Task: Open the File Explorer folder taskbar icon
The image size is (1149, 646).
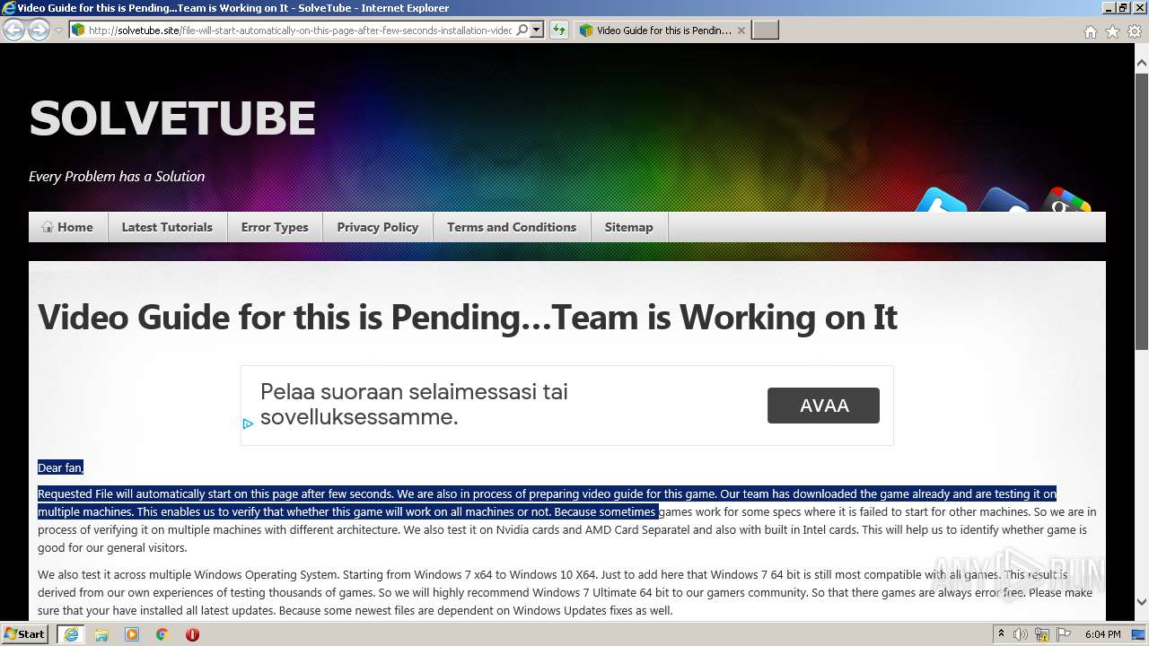Action: click(101, 634)
